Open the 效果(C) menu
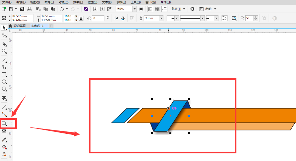Image resolution: width=296 pixels, height=161 pixels. point(78,2)
